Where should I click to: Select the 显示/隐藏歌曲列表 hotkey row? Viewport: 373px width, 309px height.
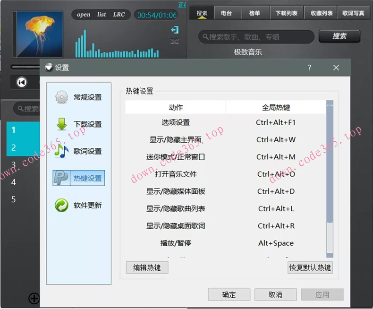pyautogui.click(x=226, y=208)
